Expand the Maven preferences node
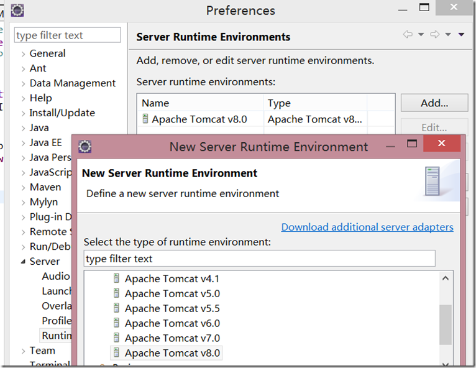The image size is (476, 368). (24, 188)
